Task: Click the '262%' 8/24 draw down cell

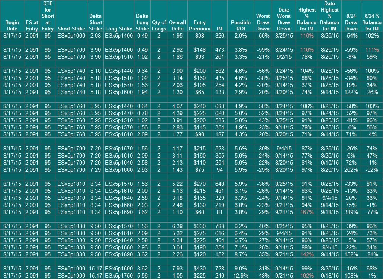Action: point(351,170)
